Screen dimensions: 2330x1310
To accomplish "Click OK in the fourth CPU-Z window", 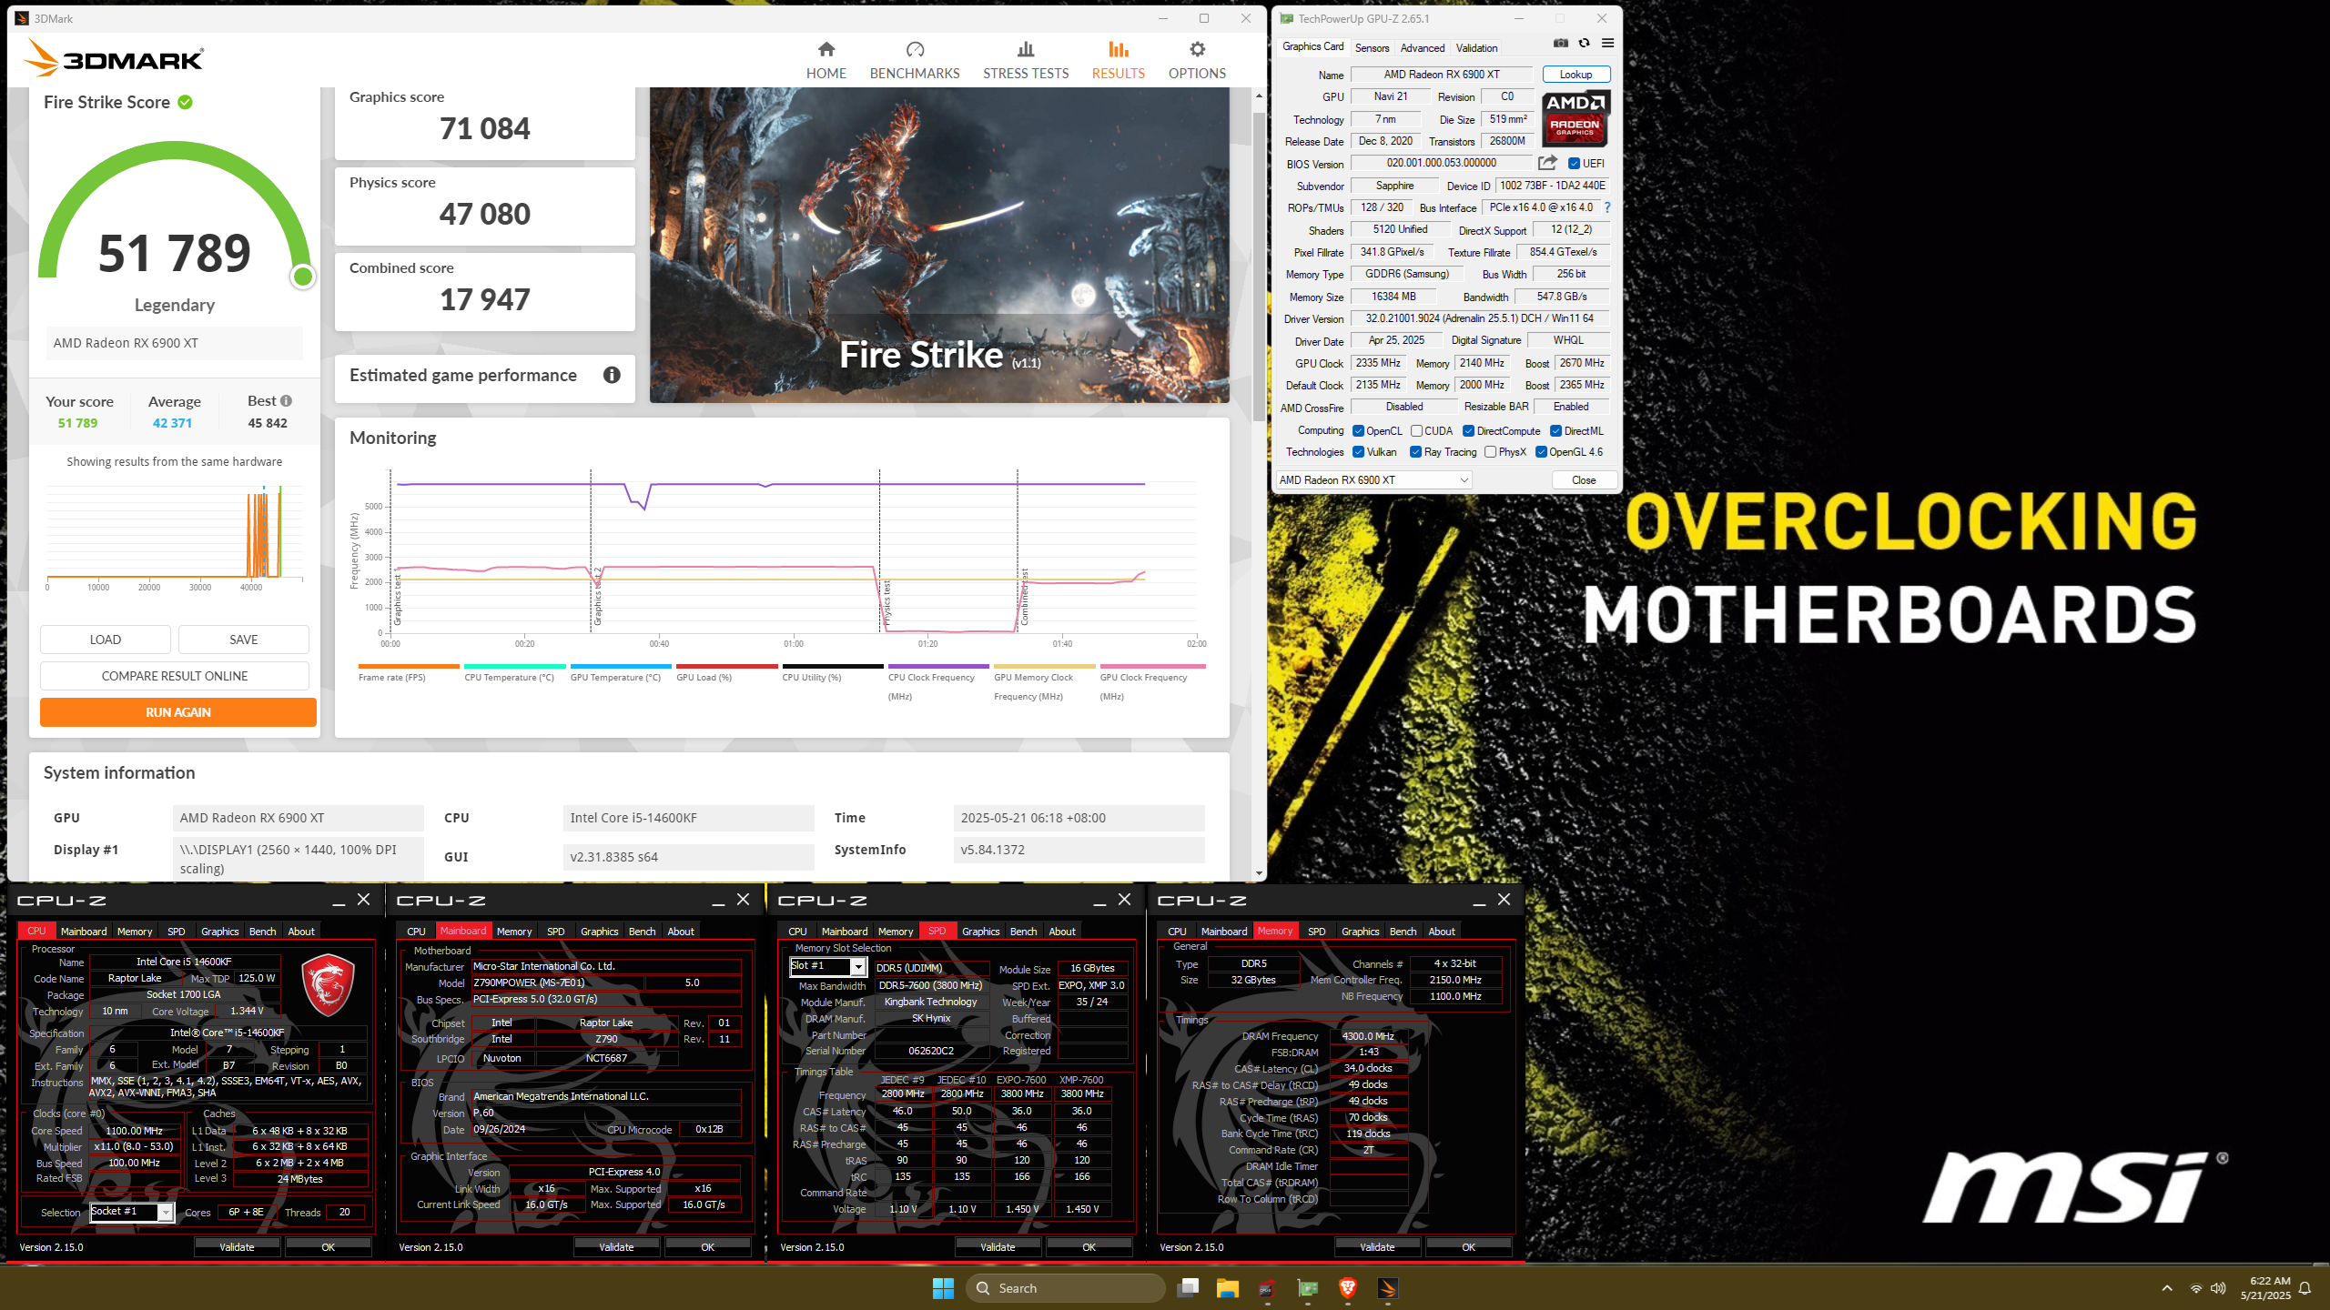I will point(1468,1247).
